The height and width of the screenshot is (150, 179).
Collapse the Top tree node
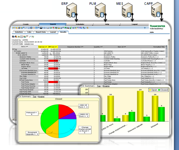(13, 49)
